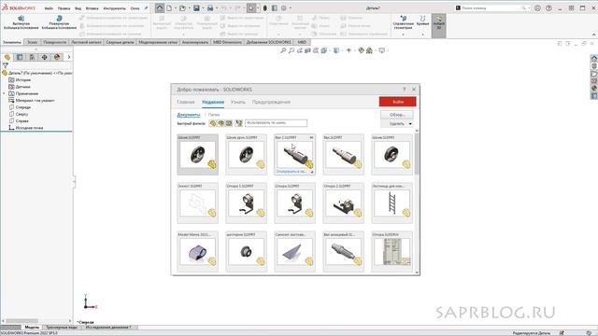Click the Print icon in the top toolbar
The width and height of the screenshot is (598, 336).
pos(210,8)
